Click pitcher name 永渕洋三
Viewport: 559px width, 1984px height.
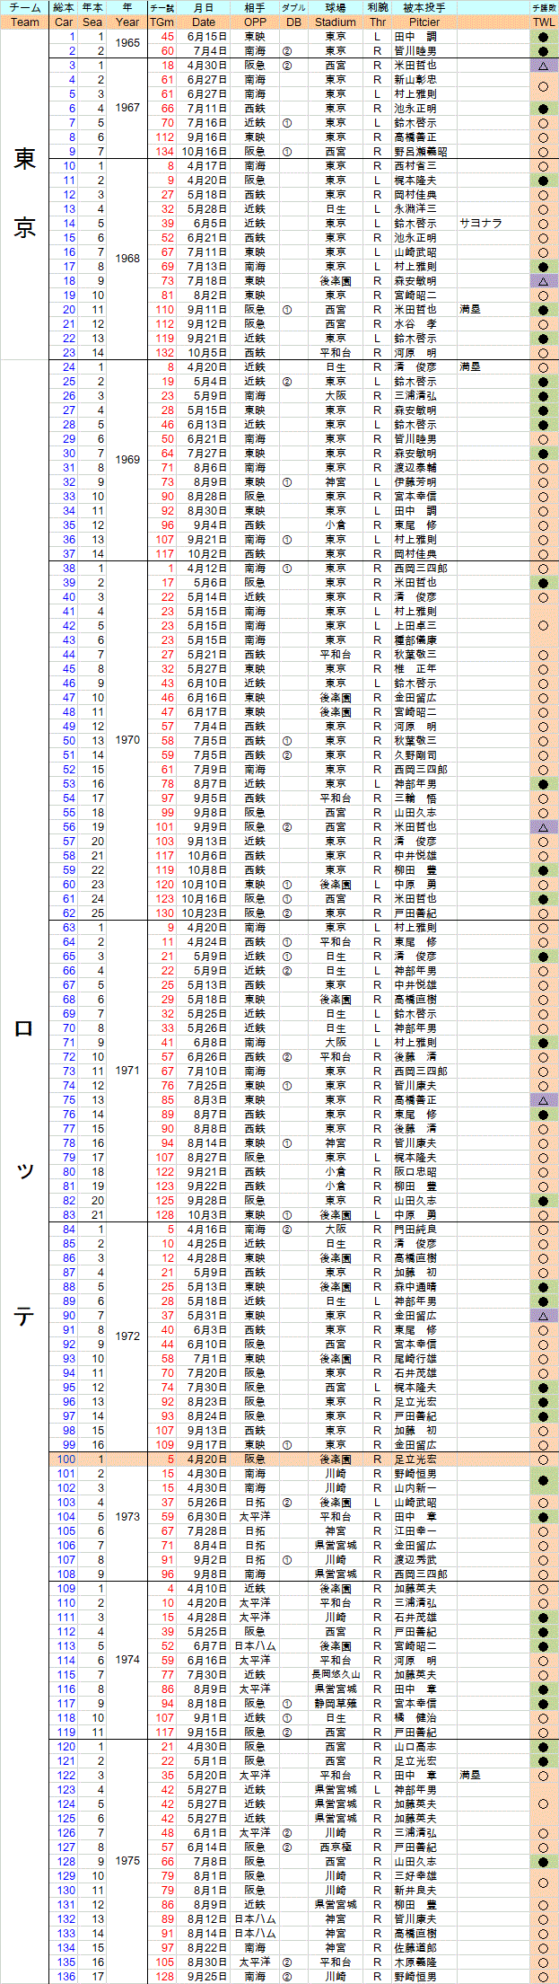click(x=416, y=209)
